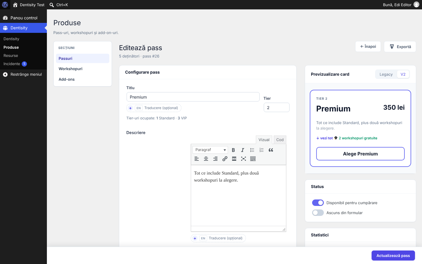Open the Workshopuri section
The image size is (422, 264).
coord(83,69)
